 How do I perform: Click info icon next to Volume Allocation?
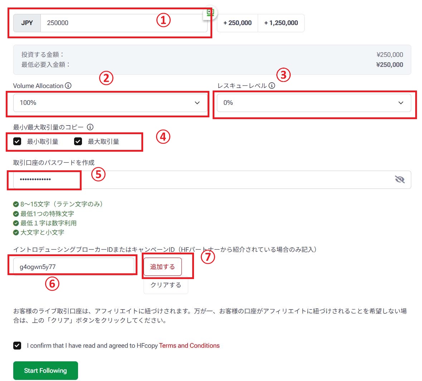pyautogui.click(x=68, y=86)
